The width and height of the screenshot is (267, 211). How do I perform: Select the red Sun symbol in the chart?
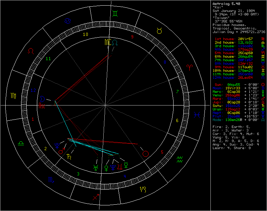point(146,154)
